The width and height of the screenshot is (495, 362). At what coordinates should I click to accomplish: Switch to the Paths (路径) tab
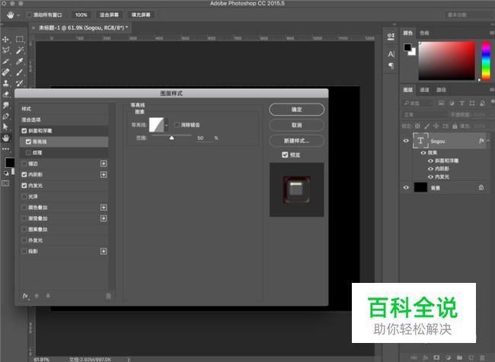pos(441,90)
